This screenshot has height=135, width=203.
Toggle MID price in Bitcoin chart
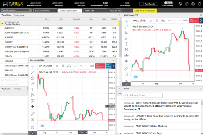92,66
